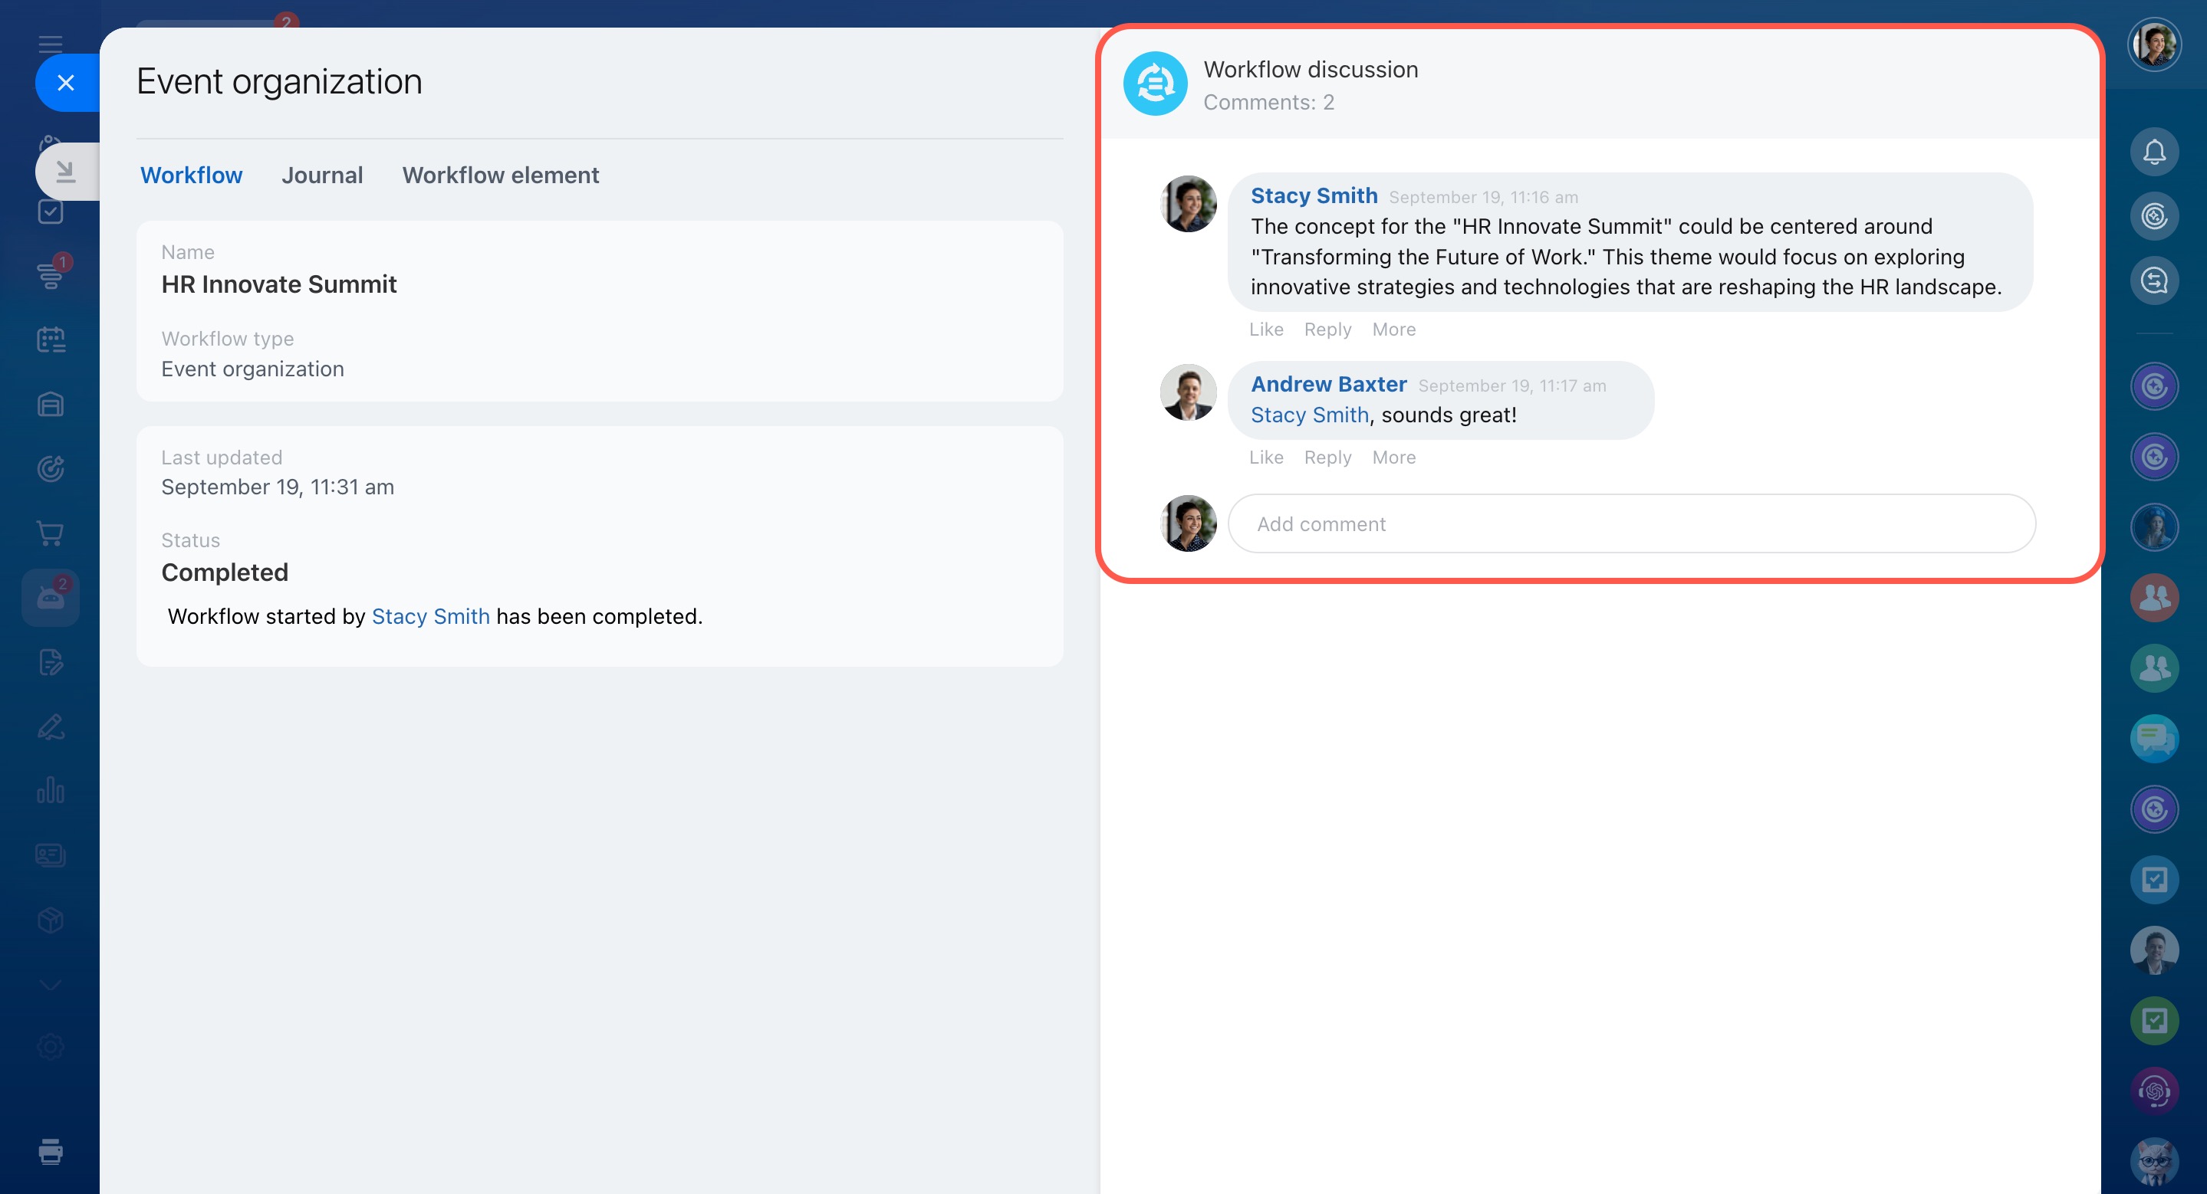This screenshot has width=2207, height=1194.
Task: Open the printer icon in left sidebar
Action: (x=51, y=1151)
